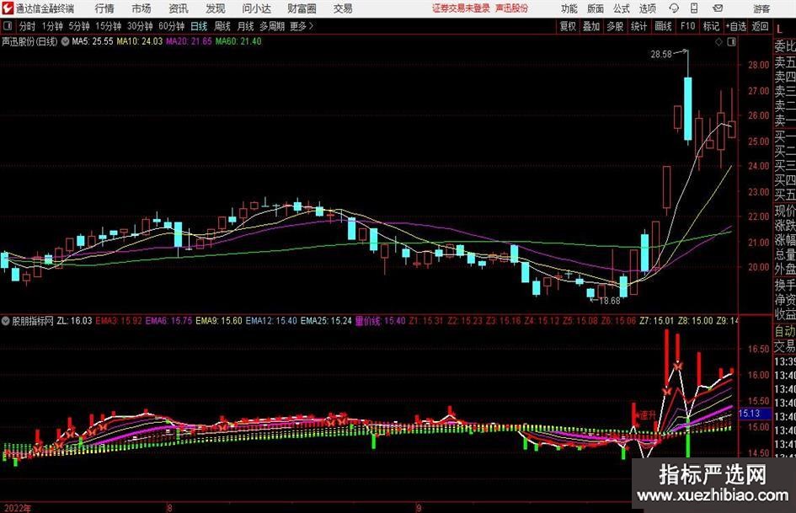Click the 复权 toolbar button
Viewport: 796px width, 513px height.
[568, 26]
